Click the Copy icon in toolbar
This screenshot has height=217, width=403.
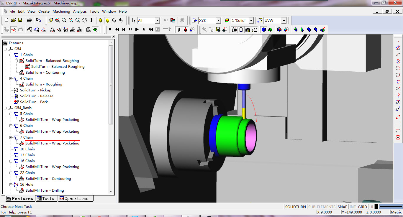[x=38, y=20]
